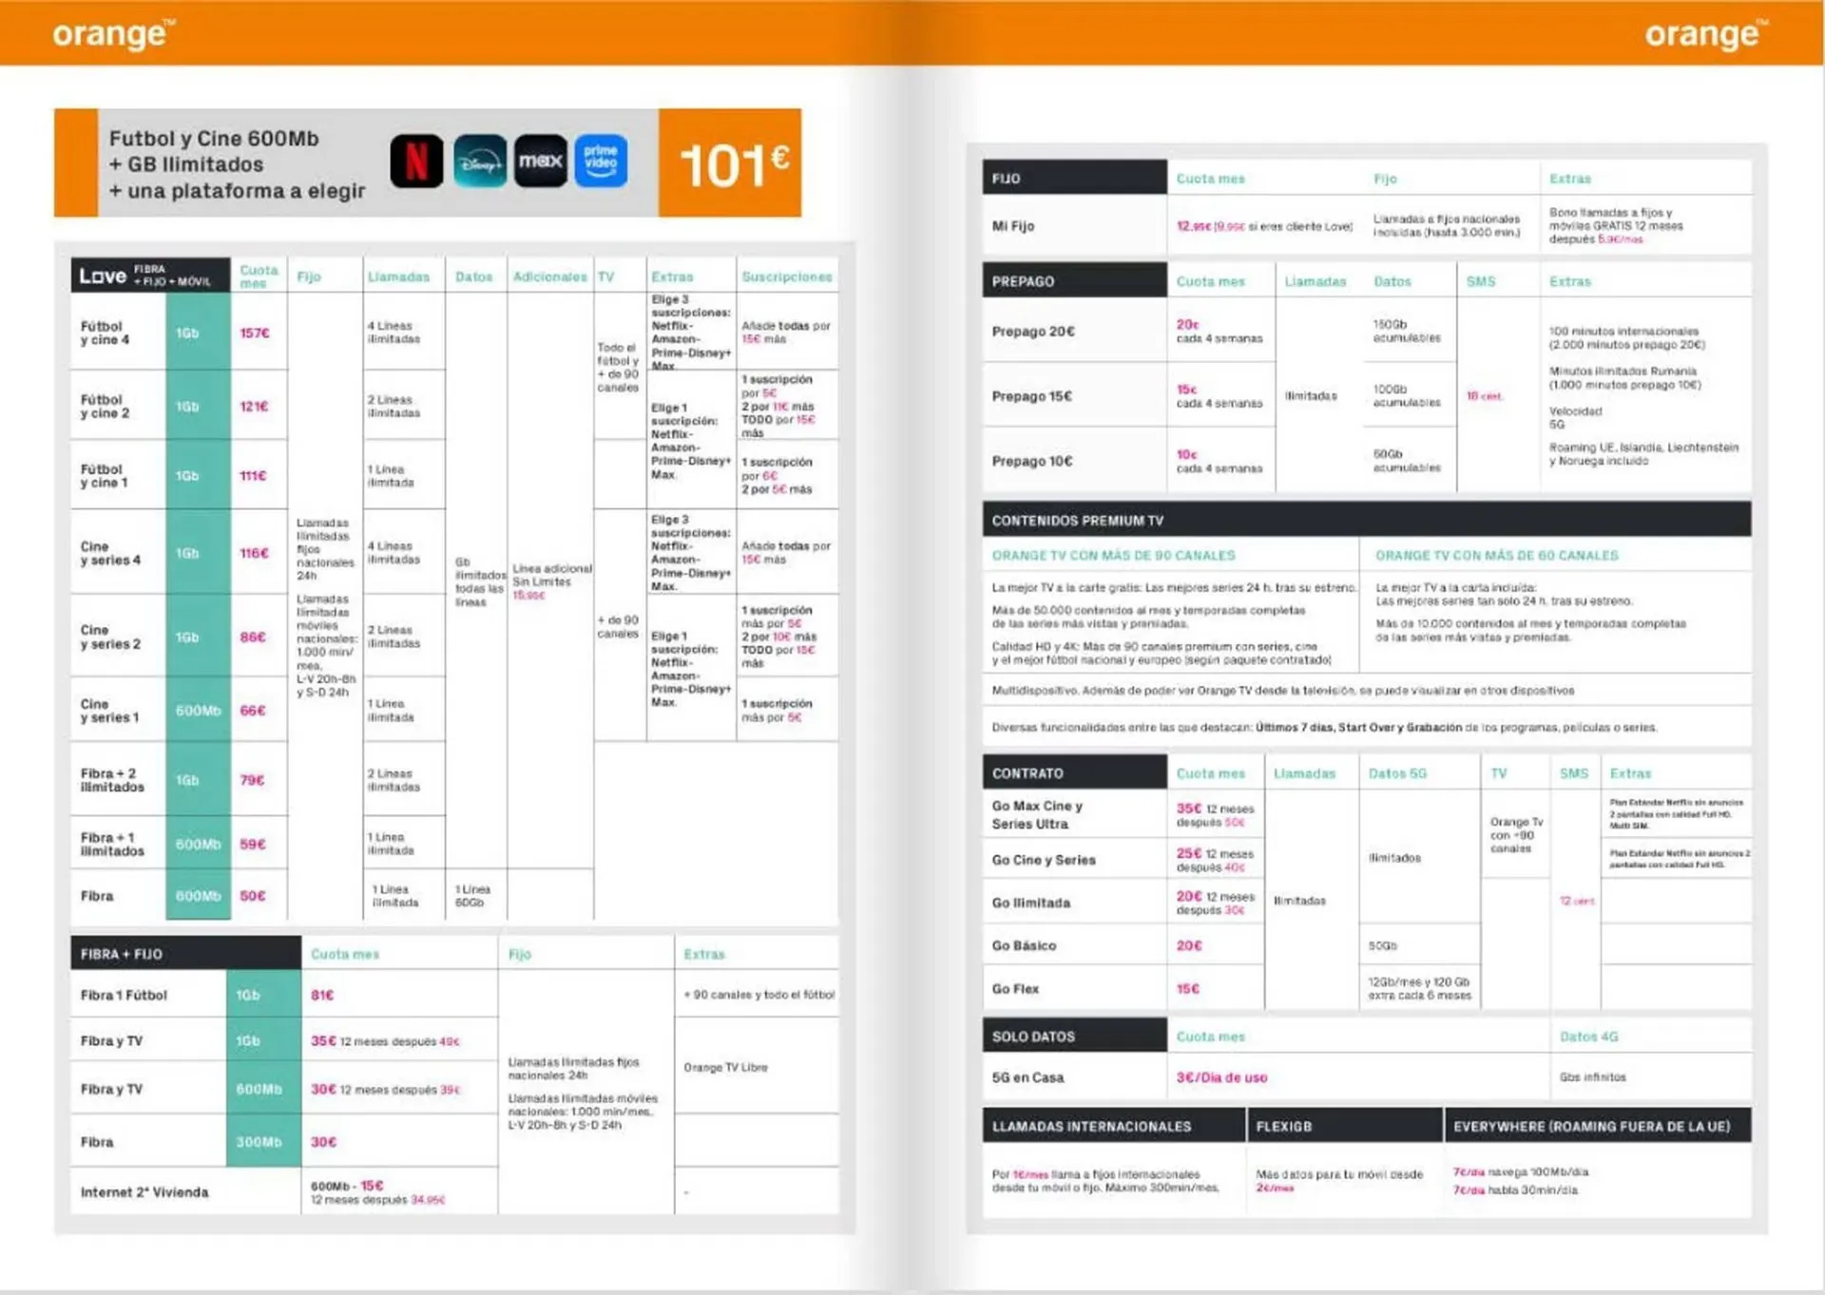Click the Go Max Cine y Series Ultra plan
Viewport: 1825px width, 1295px height.
tap(1037, 814)
